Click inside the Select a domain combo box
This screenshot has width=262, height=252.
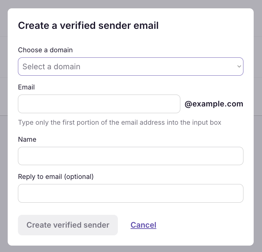coord(131,66)
